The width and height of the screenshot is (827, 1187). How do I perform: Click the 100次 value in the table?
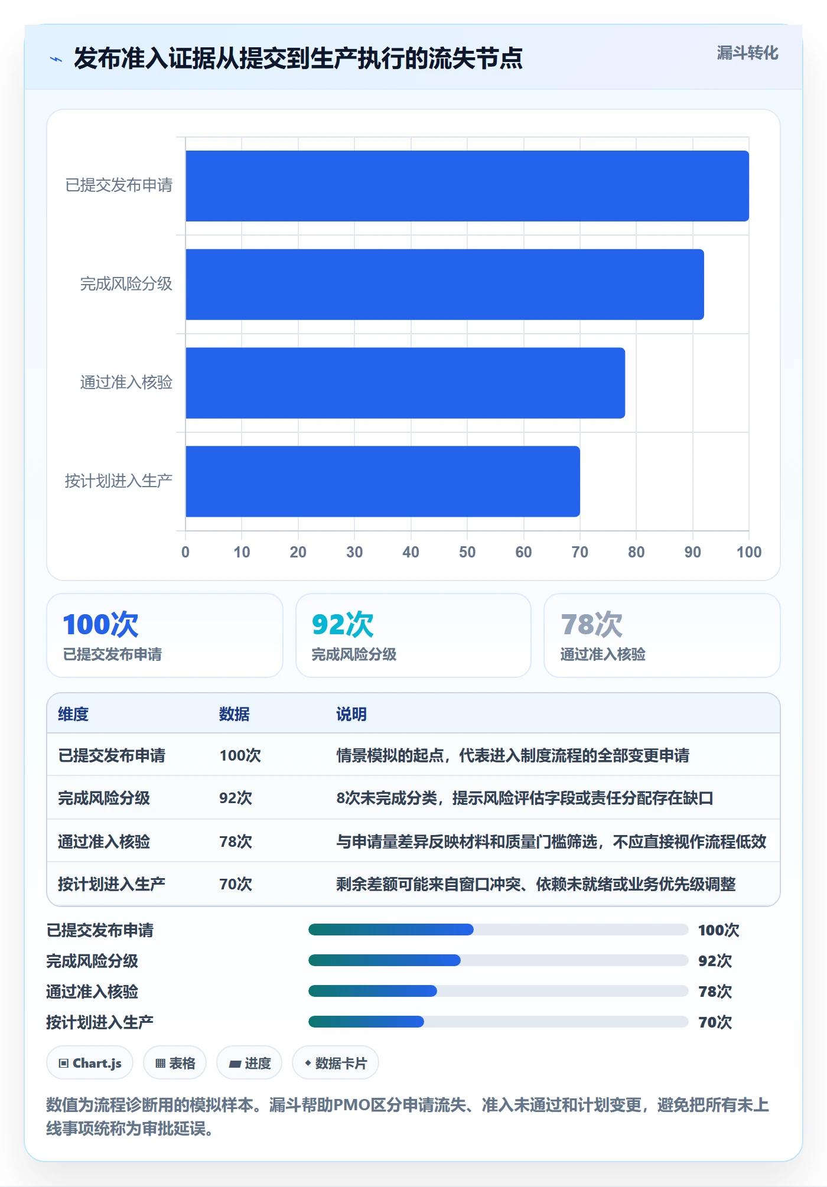coord(240,755)
